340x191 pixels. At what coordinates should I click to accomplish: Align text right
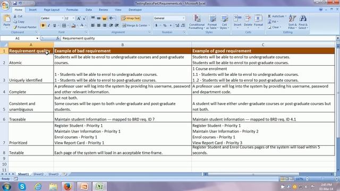pos(104,25)
